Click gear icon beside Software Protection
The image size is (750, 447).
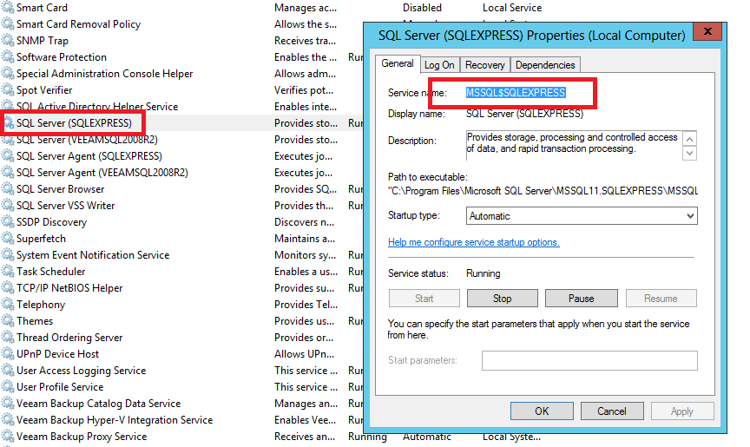pos(8,57)
